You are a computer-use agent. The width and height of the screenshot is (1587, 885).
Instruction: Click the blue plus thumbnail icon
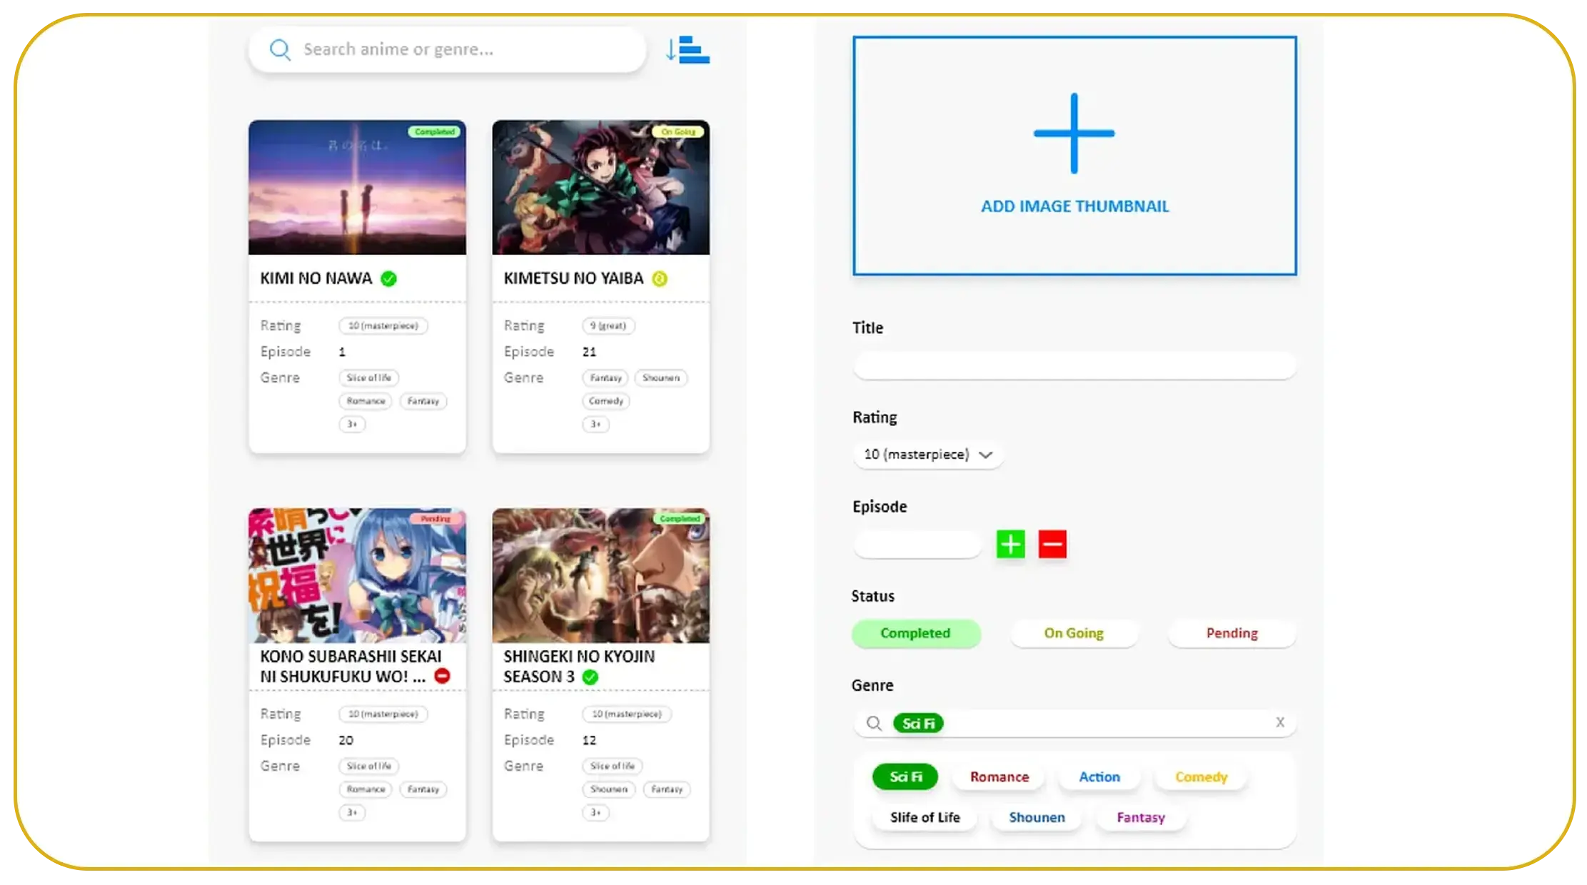(x=1074, y=133)
